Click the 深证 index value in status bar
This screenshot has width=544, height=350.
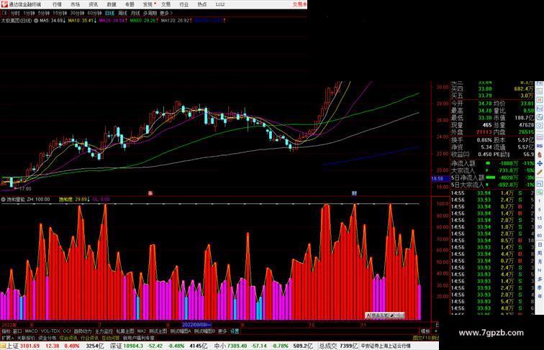[x=134, y=346]
